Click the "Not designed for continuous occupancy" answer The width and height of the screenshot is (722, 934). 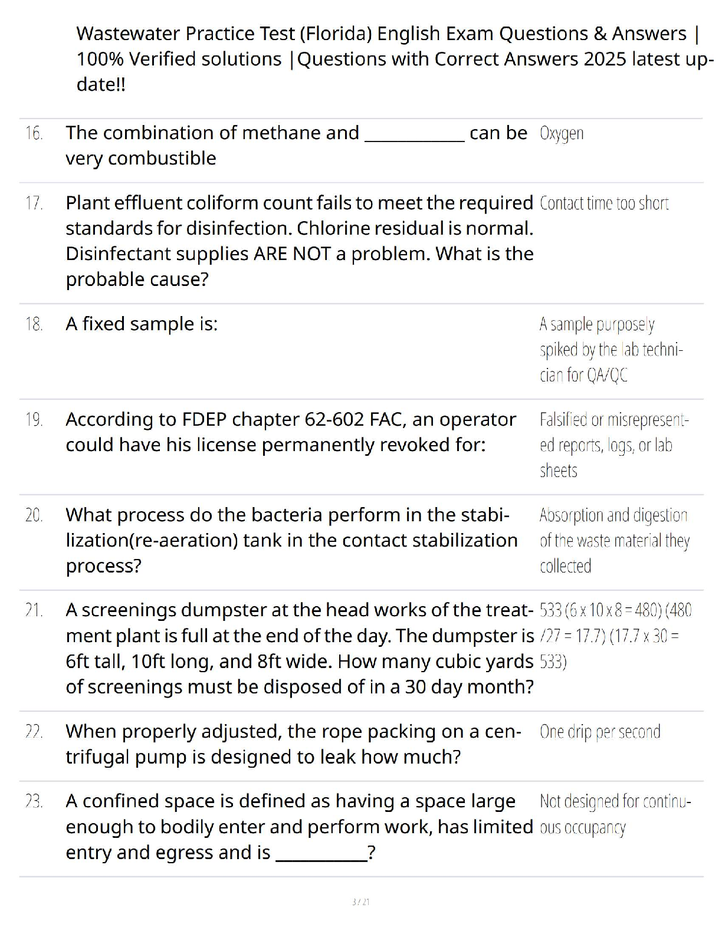tap(615, 814)
